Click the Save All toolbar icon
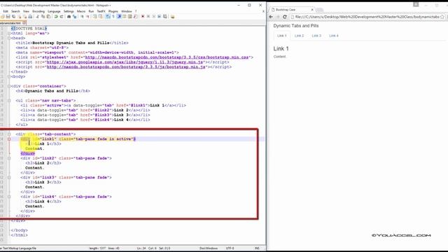The height and width of the screenshot is (252, 448). pos(13,17)
